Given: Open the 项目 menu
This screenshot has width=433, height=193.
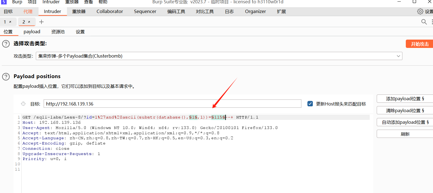Looking at the screenshot, I should coord(32,2).
